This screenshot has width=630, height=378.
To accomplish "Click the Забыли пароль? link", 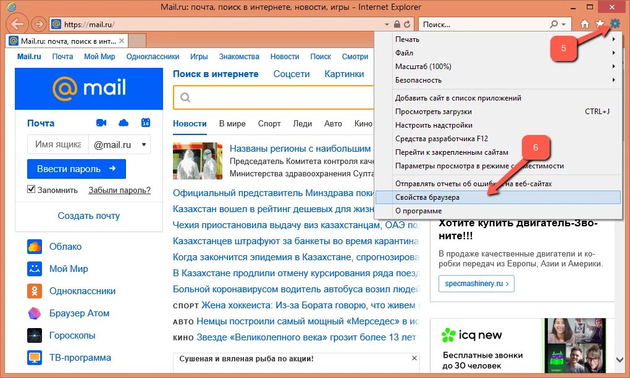I will click(119, 190).
